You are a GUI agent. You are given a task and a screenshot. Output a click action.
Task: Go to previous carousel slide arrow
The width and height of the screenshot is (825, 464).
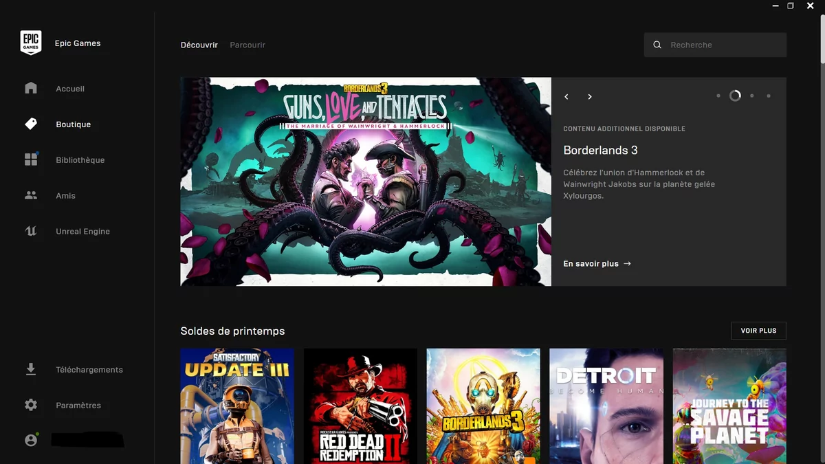point(566,97)
